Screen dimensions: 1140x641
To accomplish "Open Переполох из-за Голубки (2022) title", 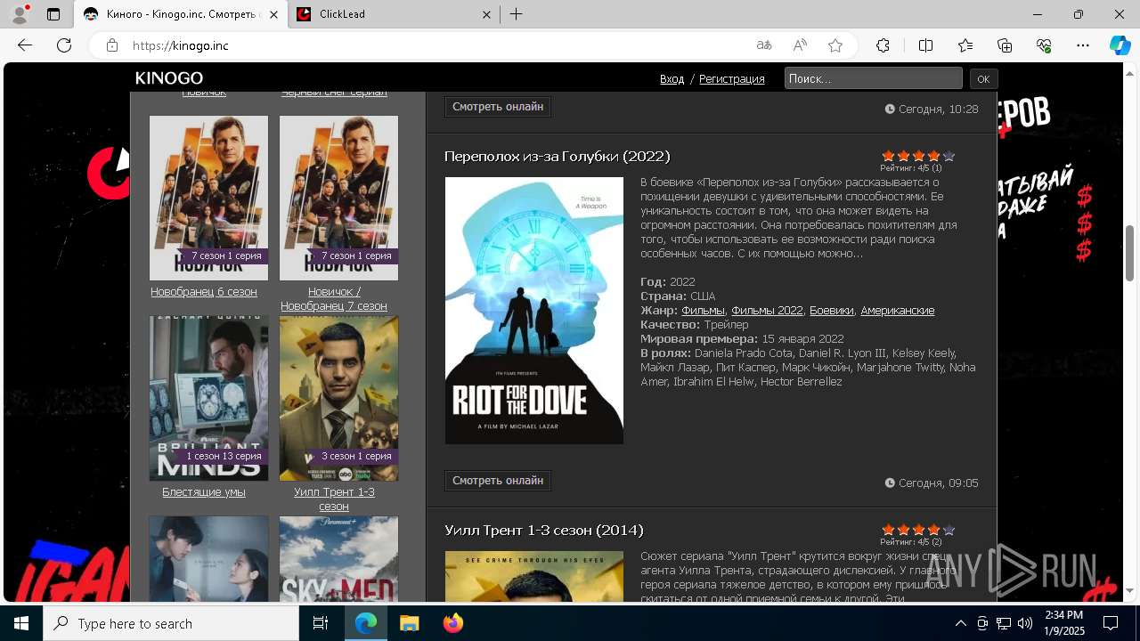I will tap(558, 157).
